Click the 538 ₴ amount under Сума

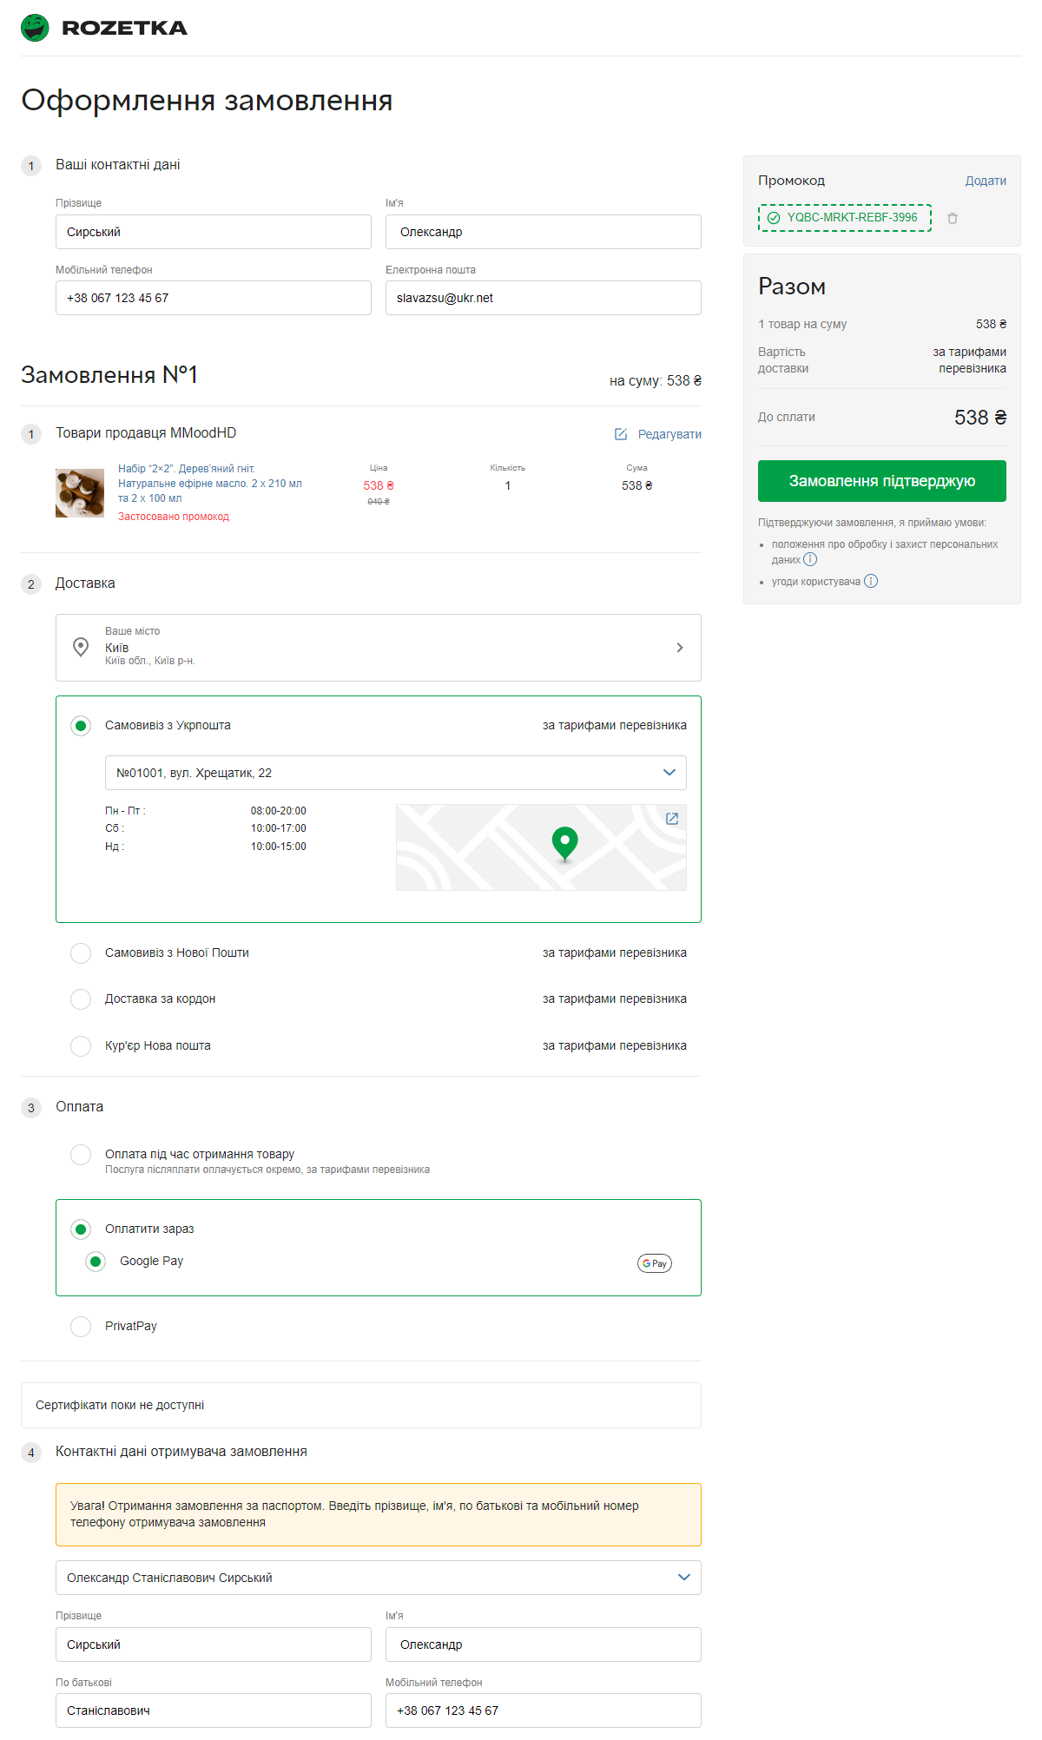point(637,485)
